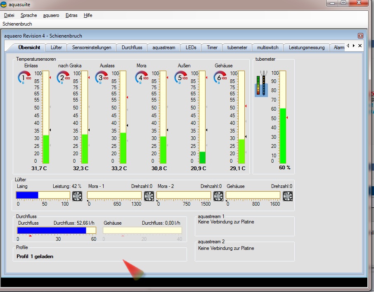This screenshot has width=374, height=292.
Task: Click the sensor 4 gauge icon under Mora
Action: pos(142,77)
